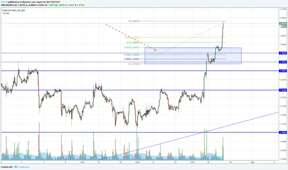The image size is (288, 170).
Task: Click the 1.20315 price axis value
Action: click(283, 36)
